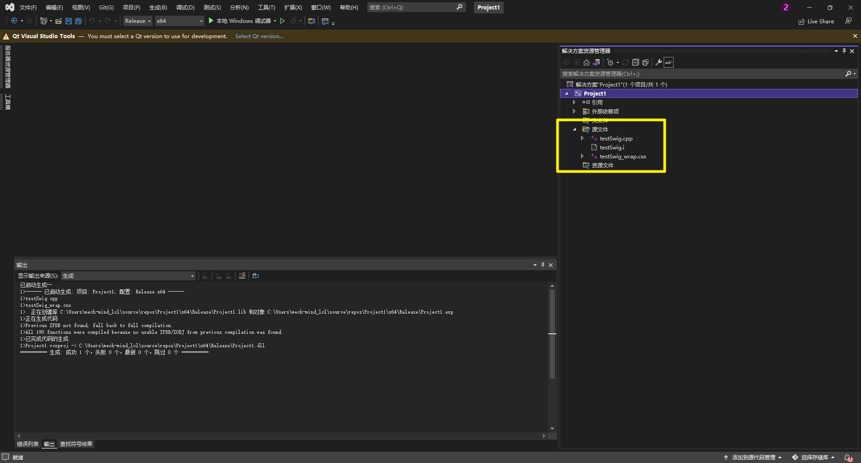Click the Clear All output icon
The width and height of the screenshot is (861, 463).
pos(242,276)
